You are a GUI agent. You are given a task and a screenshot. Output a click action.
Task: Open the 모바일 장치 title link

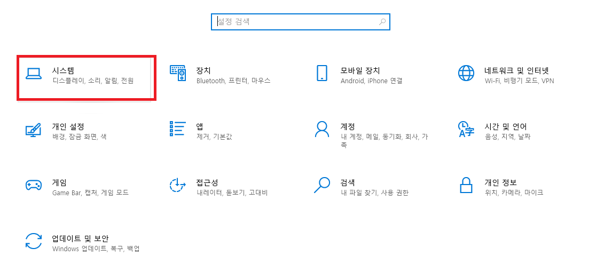pyautogui.click(x=360, y=70)
